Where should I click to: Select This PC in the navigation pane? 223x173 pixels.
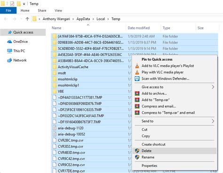pos(19,51)
